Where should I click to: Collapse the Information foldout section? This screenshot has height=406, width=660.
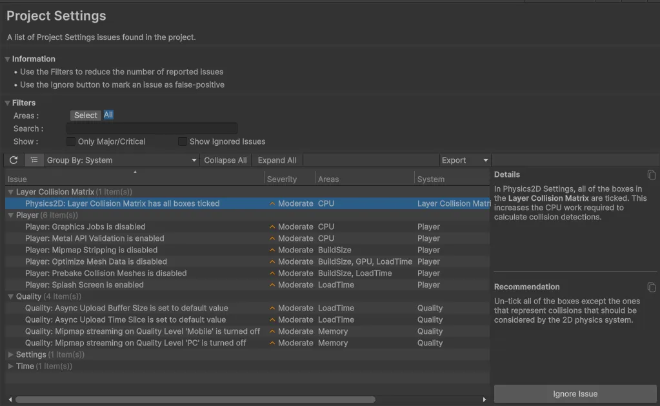(x=8, y=59)
